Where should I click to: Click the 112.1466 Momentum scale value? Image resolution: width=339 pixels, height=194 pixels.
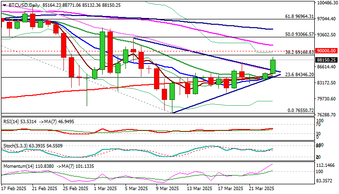[x=326, y=165]
